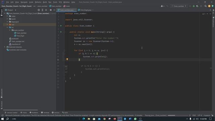Click the Stop icon in toolbar

201,6
